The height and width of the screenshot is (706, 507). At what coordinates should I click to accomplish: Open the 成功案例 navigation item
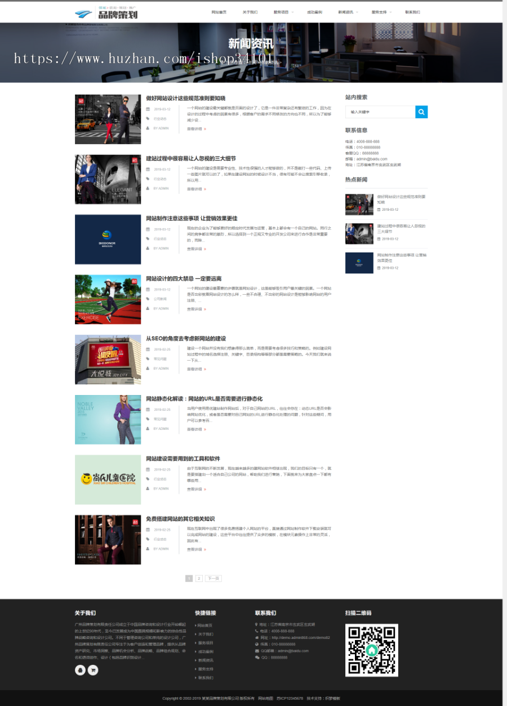[314, 12]
